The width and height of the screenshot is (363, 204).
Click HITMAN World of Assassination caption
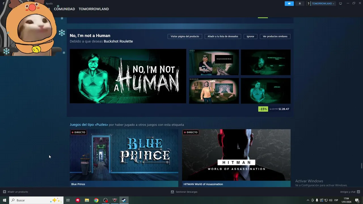(203, 184)
